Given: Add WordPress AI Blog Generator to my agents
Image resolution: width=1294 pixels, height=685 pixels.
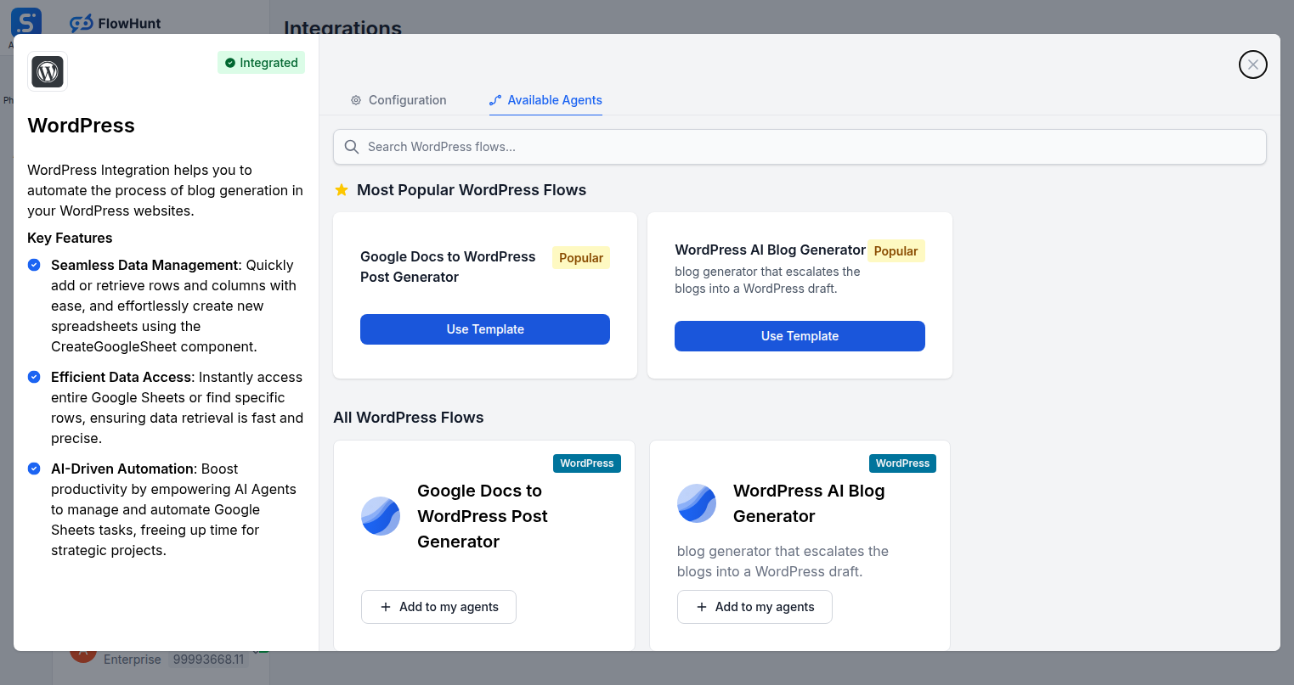Looking at the screenshot, I should tap(754, 607).
